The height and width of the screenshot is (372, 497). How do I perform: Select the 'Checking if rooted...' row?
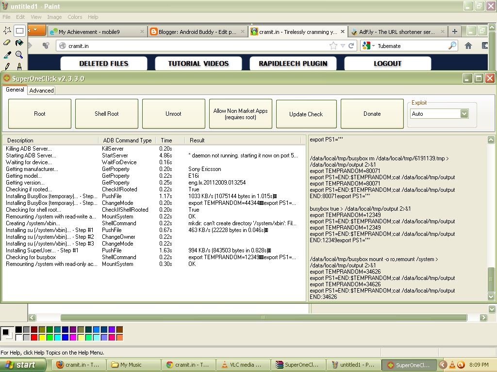tap(153, 189)
